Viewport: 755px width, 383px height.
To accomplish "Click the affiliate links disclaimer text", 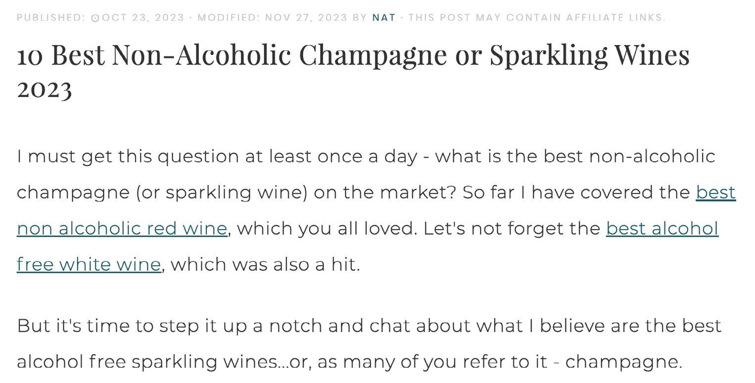I will [x=537, y=17].
